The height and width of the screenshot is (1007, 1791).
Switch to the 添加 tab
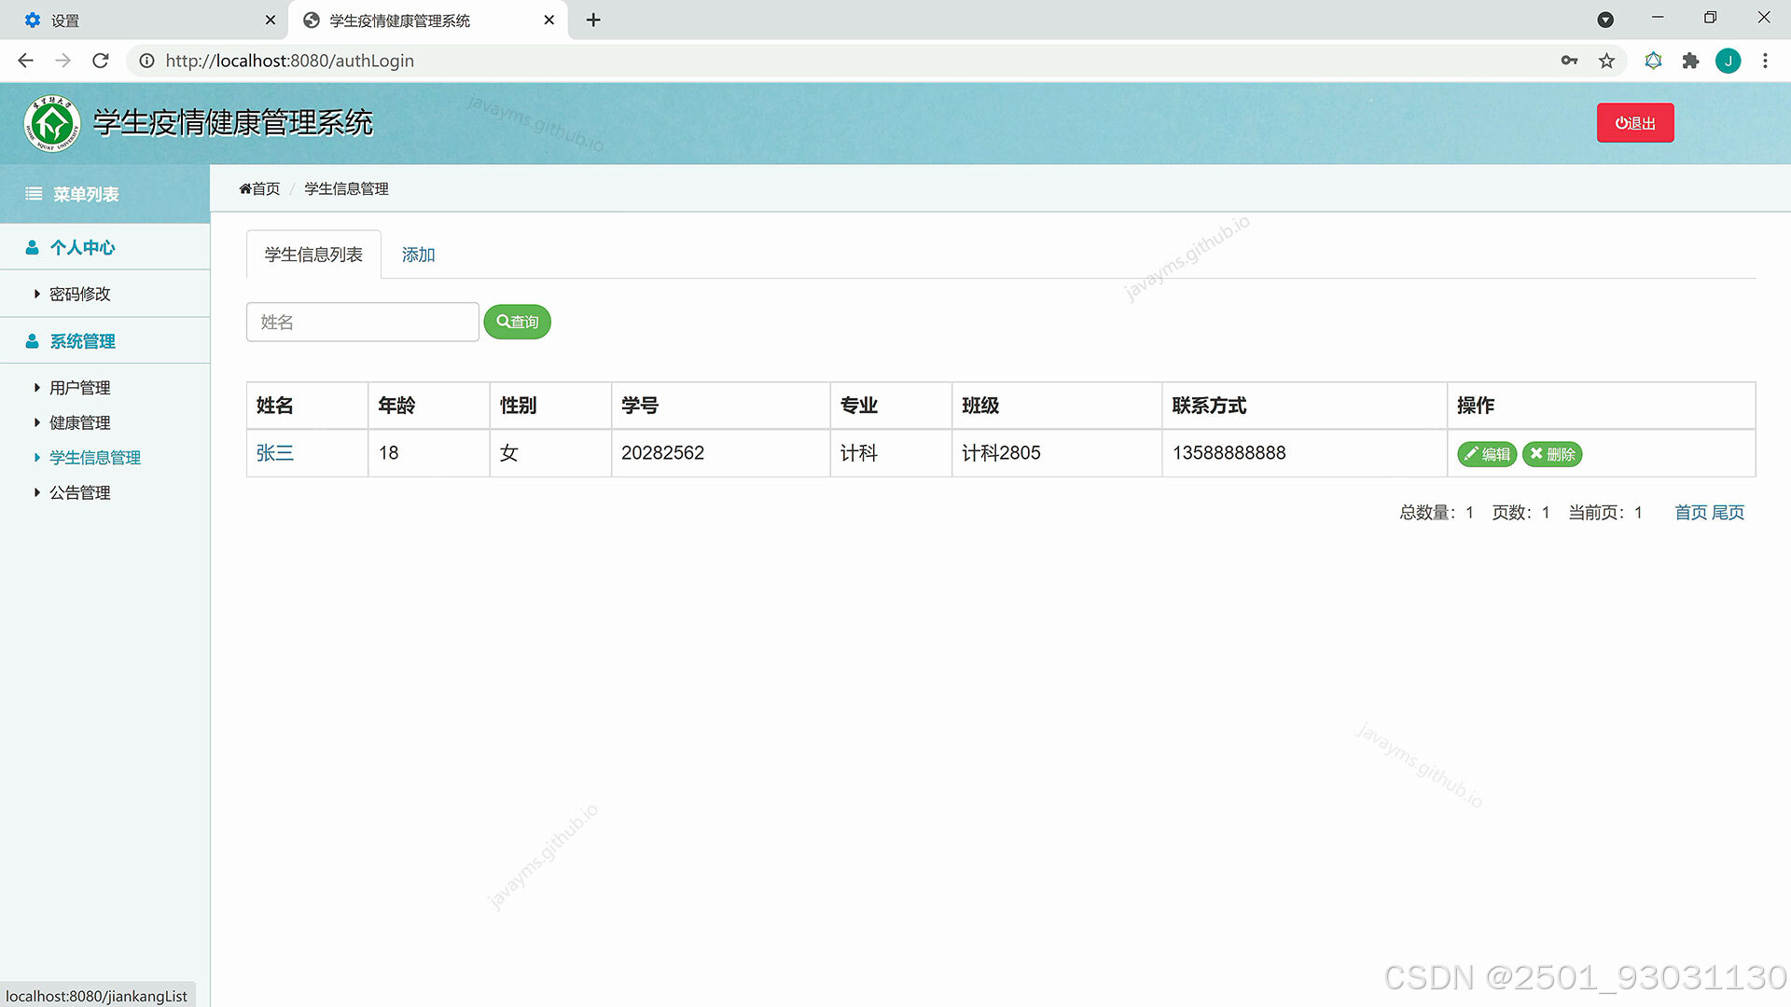(x=418, y=255)
